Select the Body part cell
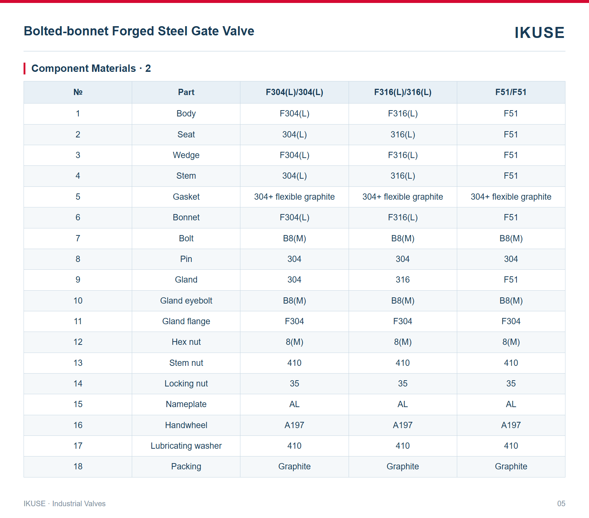The height and width of the screenshot is (518, 589). (186, 113)
